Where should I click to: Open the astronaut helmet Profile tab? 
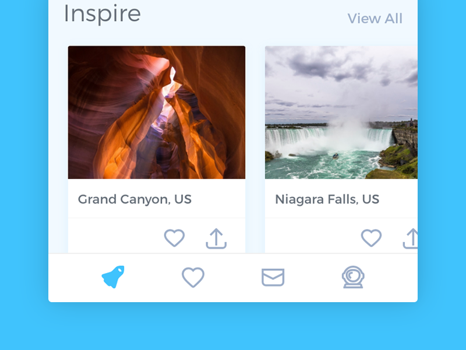pyautogui.click(x=353, y=276)
